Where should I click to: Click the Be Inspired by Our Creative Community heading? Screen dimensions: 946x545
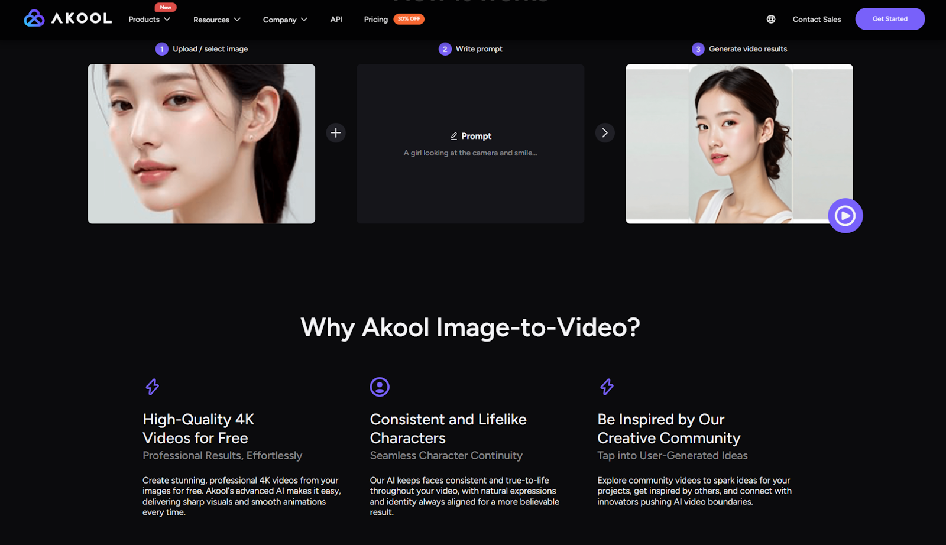pos(669,429)
